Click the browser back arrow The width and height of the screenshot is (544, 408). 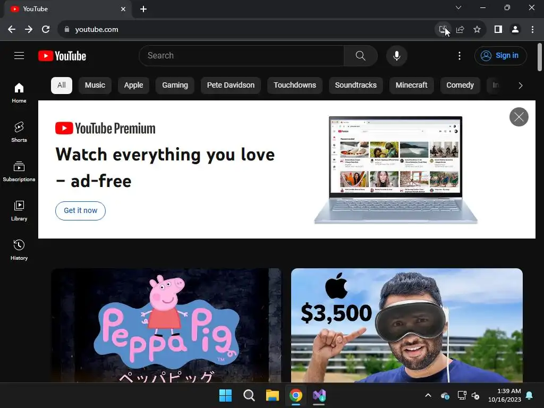[12, 30]
